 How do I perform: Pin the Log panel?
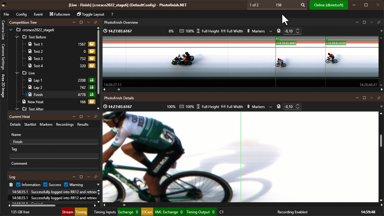point(96,177)
